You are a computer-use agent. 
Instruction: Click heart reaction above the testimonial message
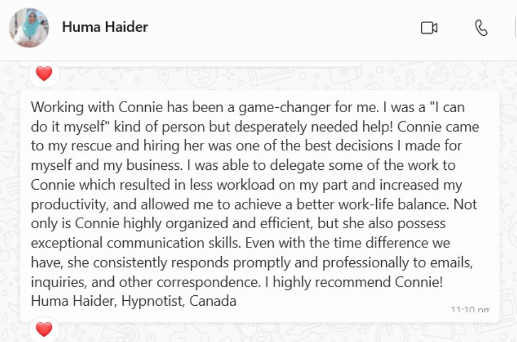(x=44, y=73)
